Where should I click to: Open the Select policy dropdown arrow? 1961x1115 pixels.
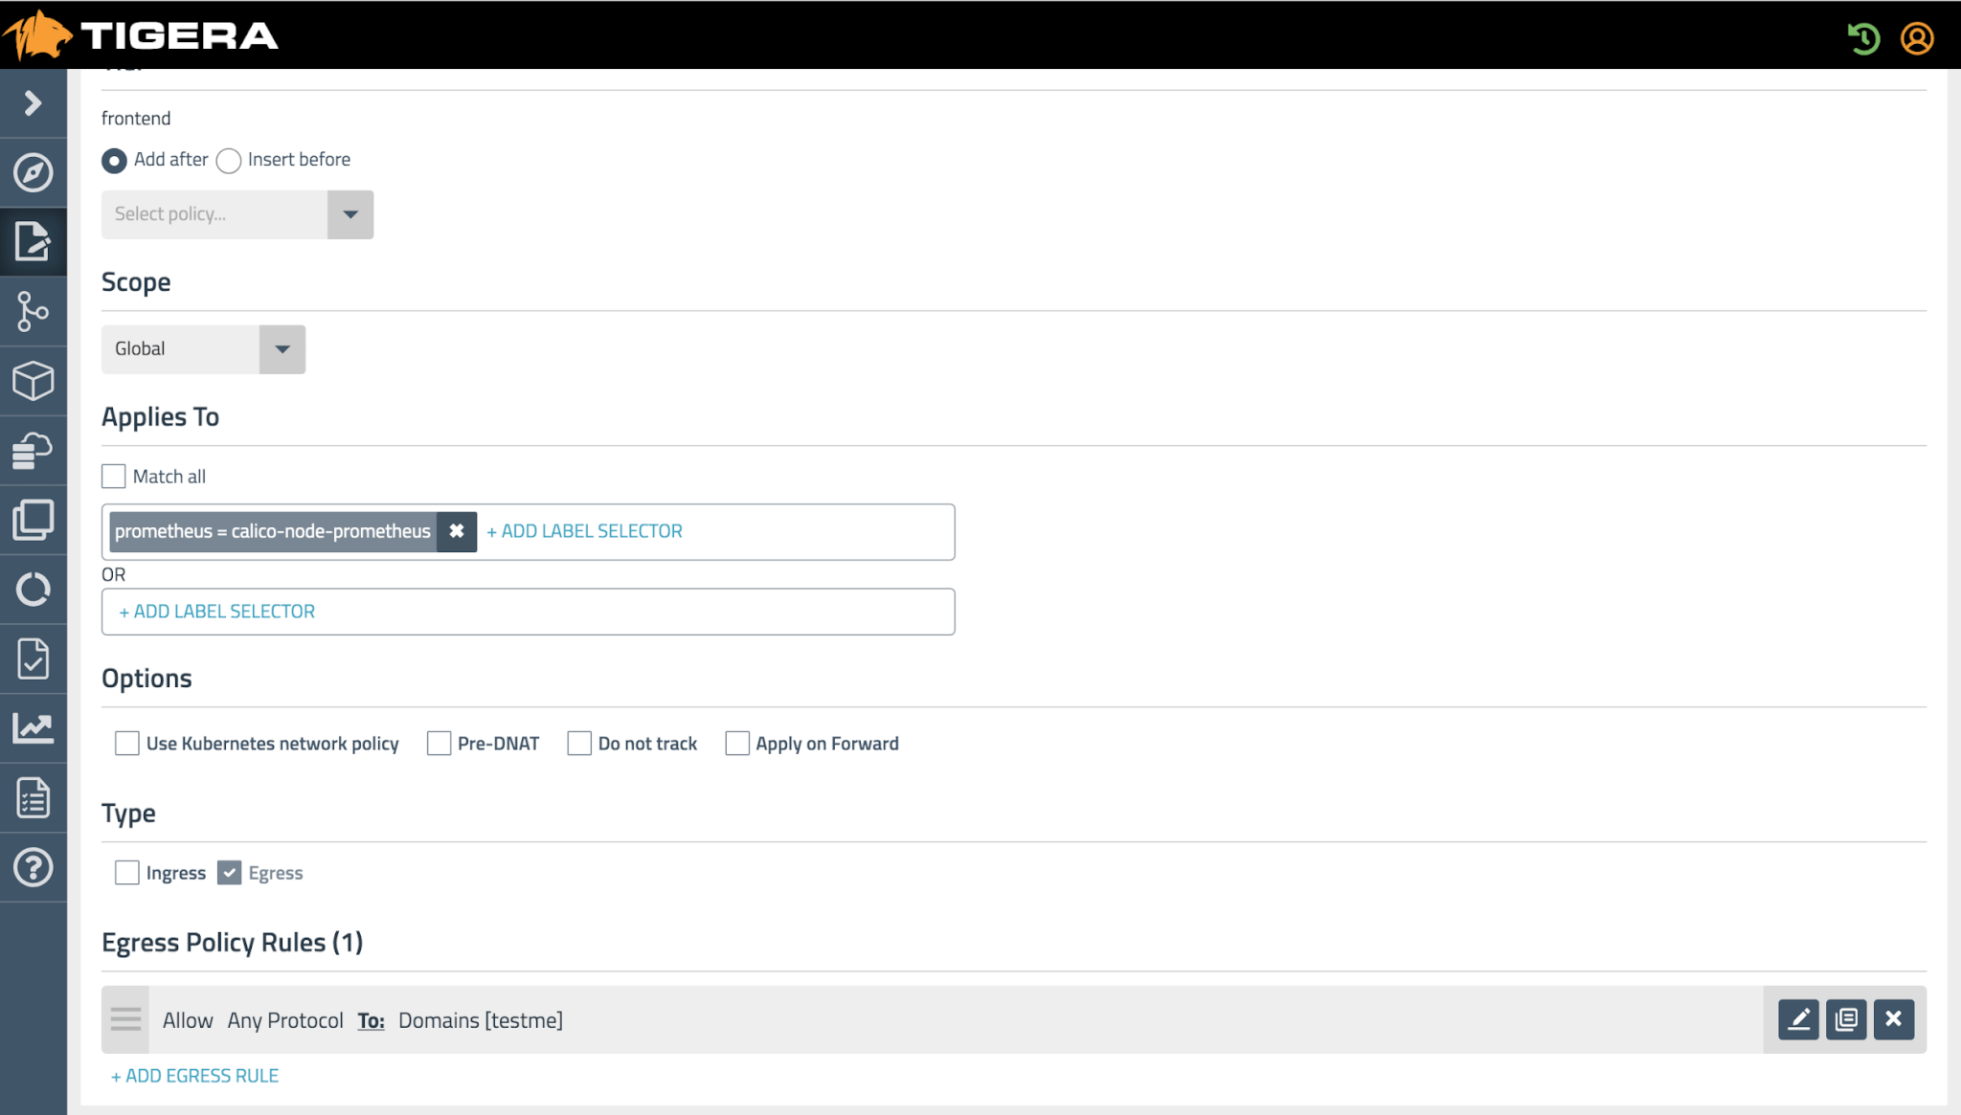click(350, 214)
